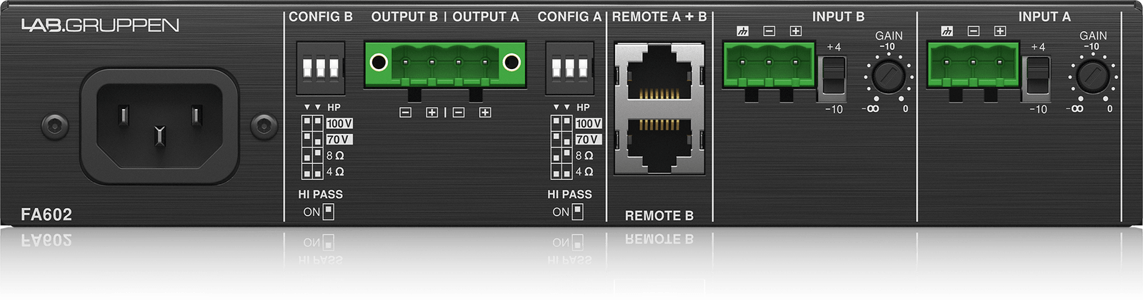Screen dimensions: 1143x300
Task: Click the screw right of power inlet
Action: point(264,126)
